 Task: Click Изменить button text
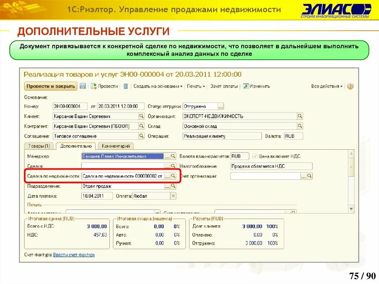coord(260,86)
